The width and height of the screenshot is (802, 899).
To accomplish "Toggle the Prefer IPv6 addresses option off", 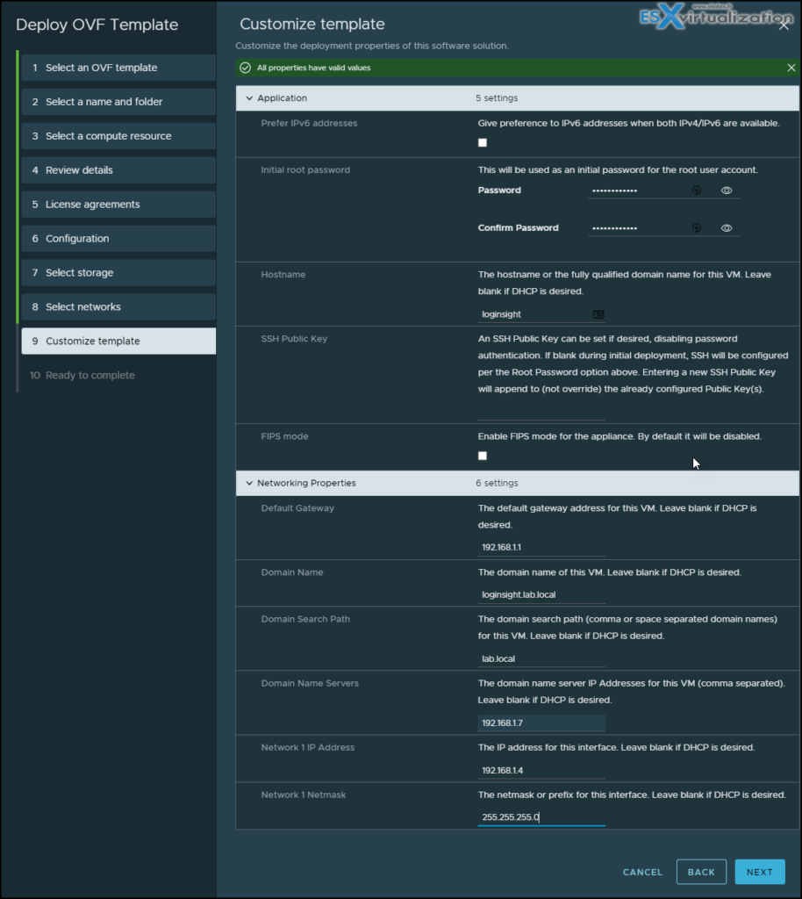I will coord(482,141).
